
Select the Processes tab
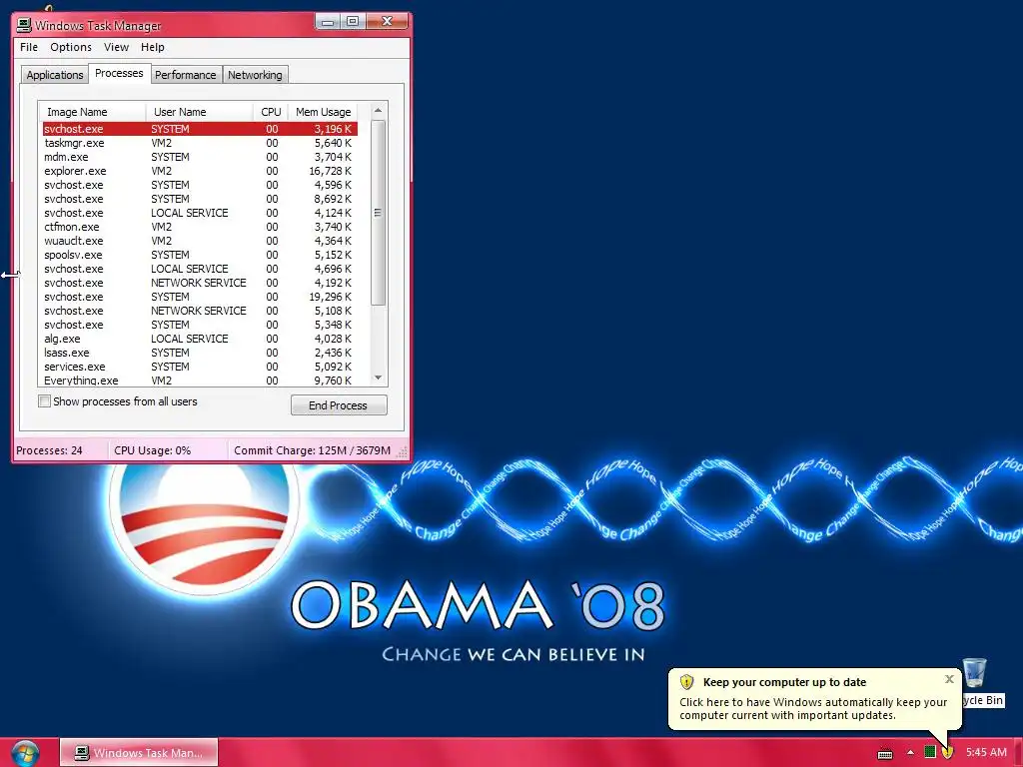pos(119,73)
